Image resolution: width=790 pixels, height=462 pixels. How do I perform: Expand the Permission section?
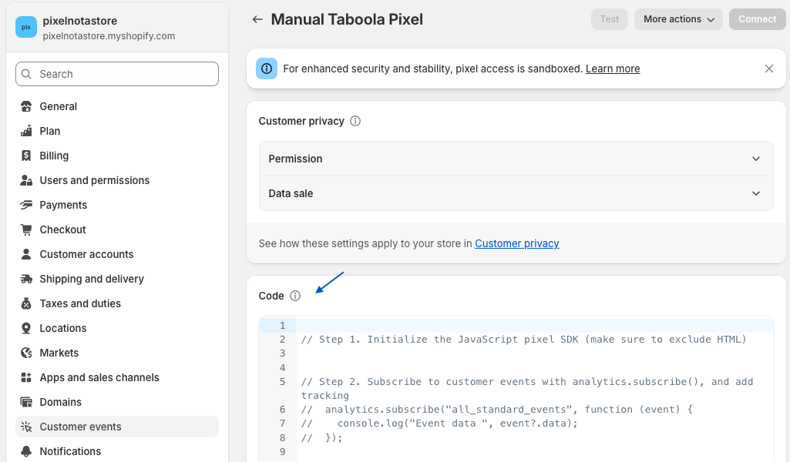(516, 159)
